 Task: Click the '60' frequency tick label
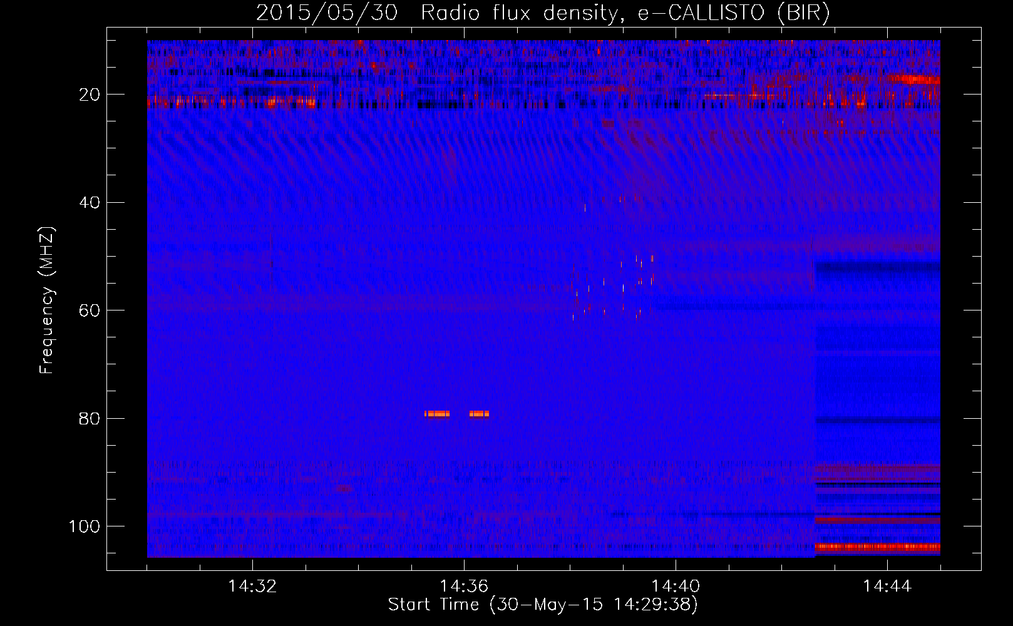(x=90, y=310)
